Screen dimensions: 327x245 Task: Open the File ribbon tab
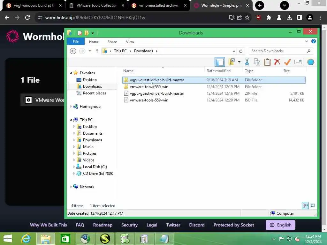[x=76, y=42]
